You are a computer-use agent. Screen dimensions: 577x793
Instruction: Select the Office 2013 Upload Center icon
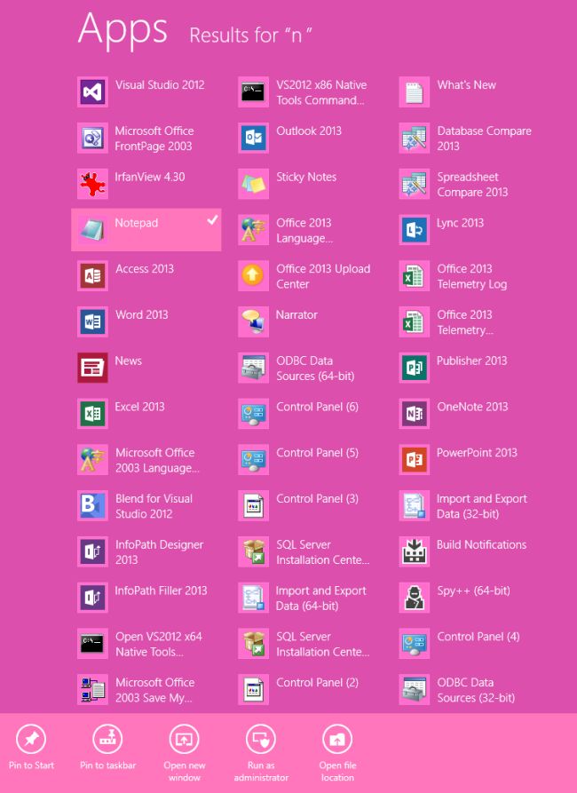pyautogui.click(x=253, y=275)
